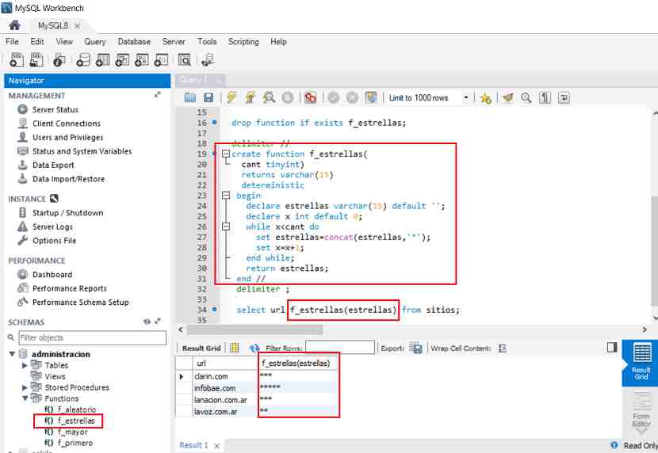Create a new stored procedure icon

tap(141, 60)
